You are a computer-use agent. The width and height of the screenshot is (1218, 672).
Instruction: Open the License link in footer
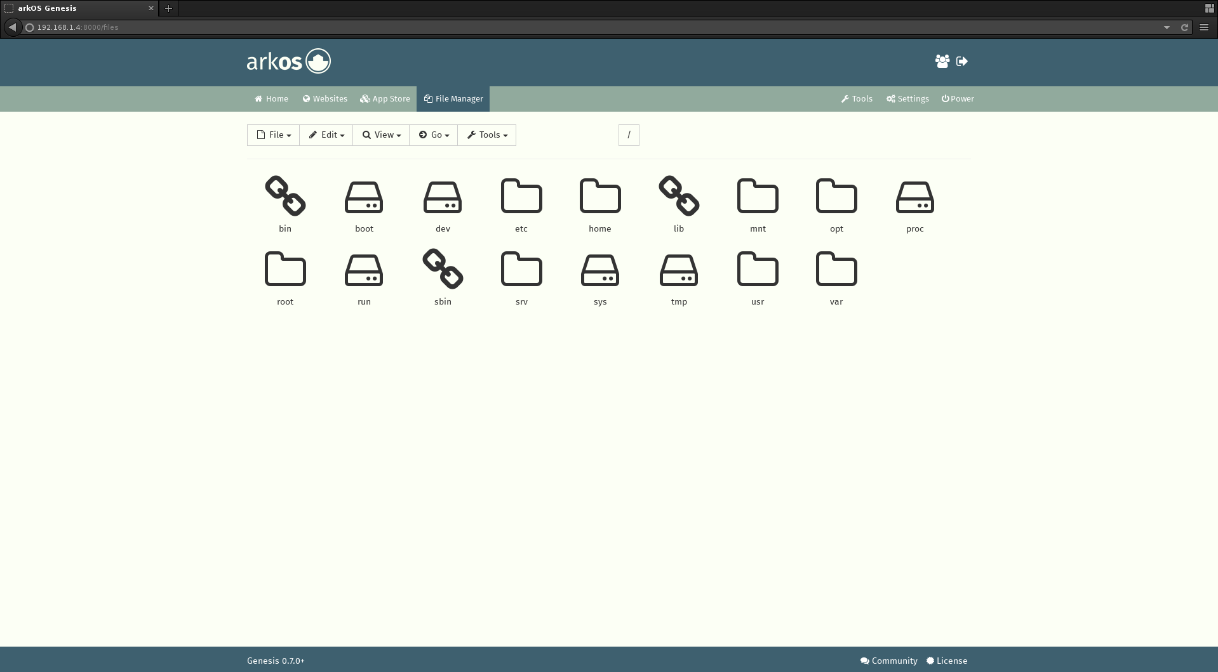(x=947, y=661)
